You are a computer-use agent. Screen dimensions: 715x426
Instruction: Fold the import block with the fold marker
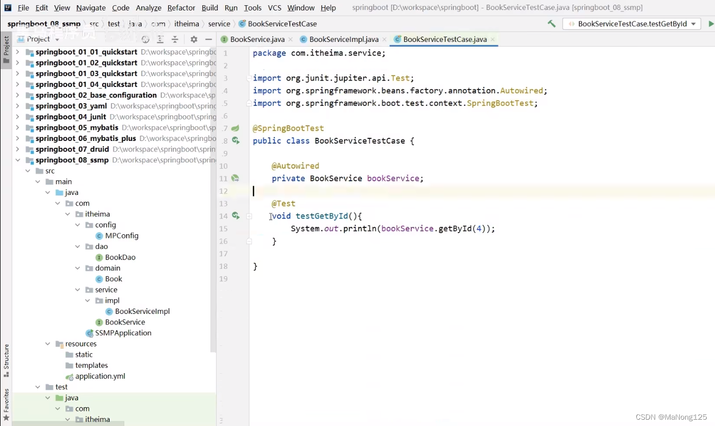click(x=249, y=78)
